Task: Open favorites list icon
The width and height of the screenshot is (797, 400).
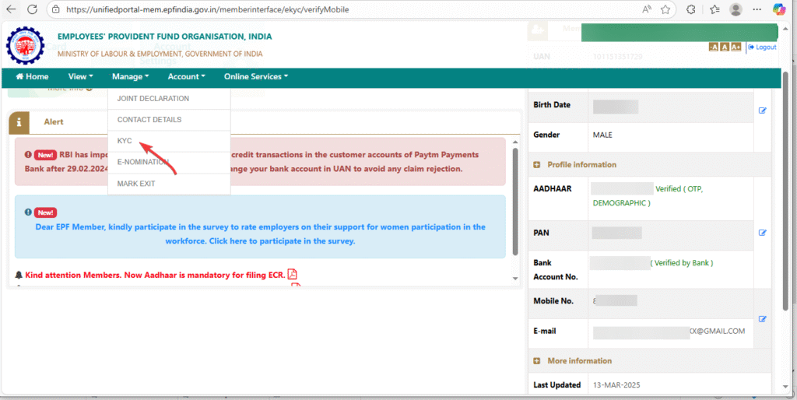Action: [714, 9]
